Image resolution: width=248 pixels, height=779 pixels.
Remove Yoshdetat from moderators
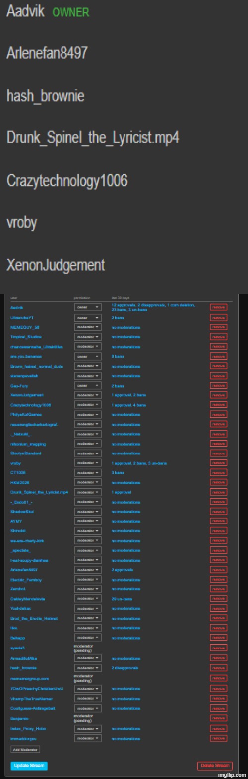219,608
